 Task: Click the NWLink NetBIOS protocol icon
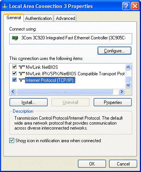22,67
